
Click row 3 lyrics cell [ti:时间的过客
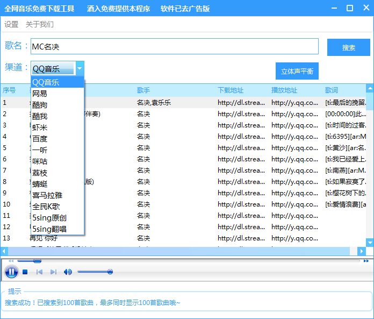pos(346,125)
